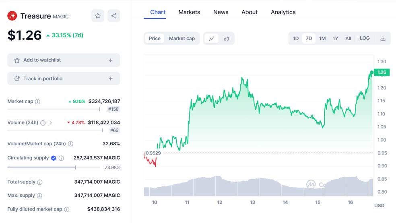Click the 33.15% (7d) change text
Viewport: 396px width, 223px height.
pyautogui.click(x=68, y=35)
